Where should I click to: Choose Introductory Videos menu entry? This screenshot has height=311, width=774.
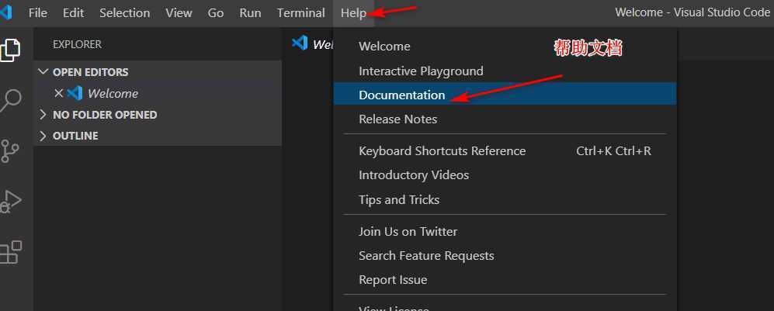(505, 175)
